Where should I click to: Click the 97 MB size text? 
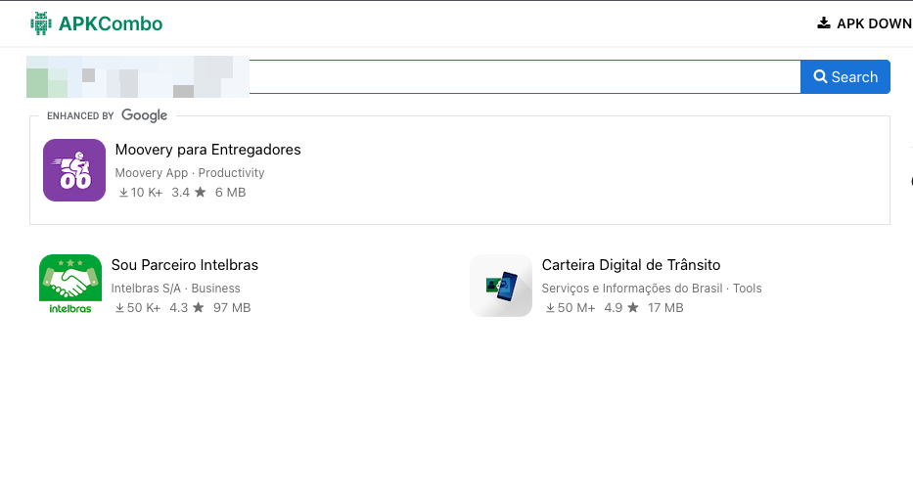232,308
